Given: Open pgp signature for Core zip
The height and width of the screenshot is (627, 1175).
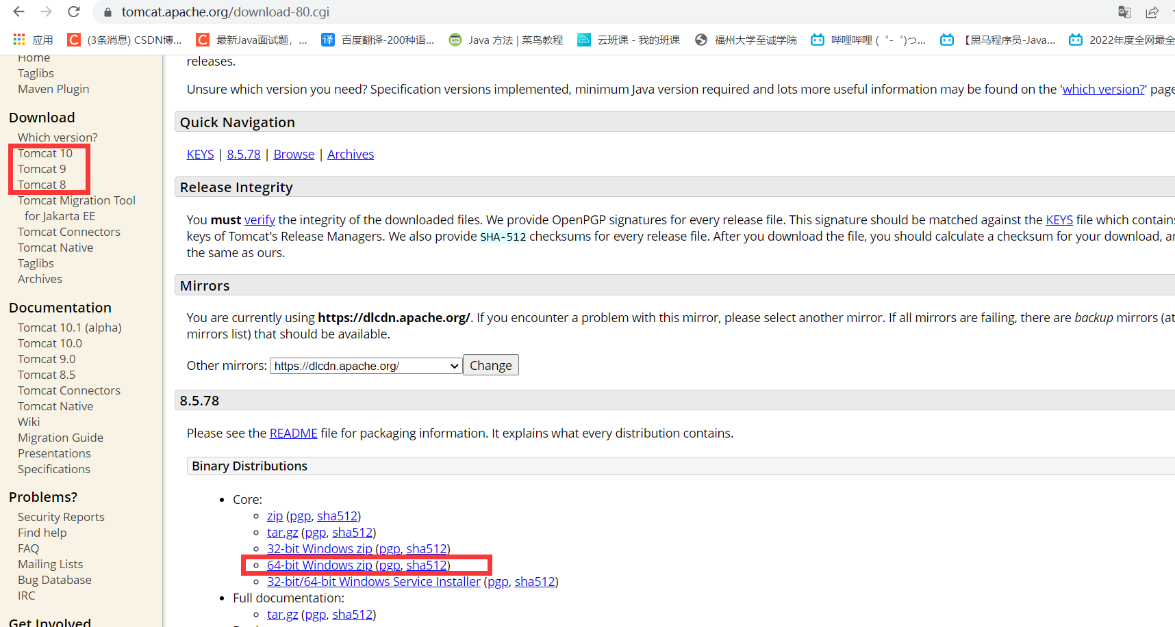Looking at the screenshot, I should tap(301, 516).
